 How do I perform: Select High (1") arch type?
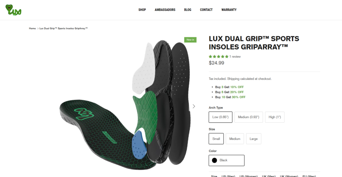(x=275, y=117)
